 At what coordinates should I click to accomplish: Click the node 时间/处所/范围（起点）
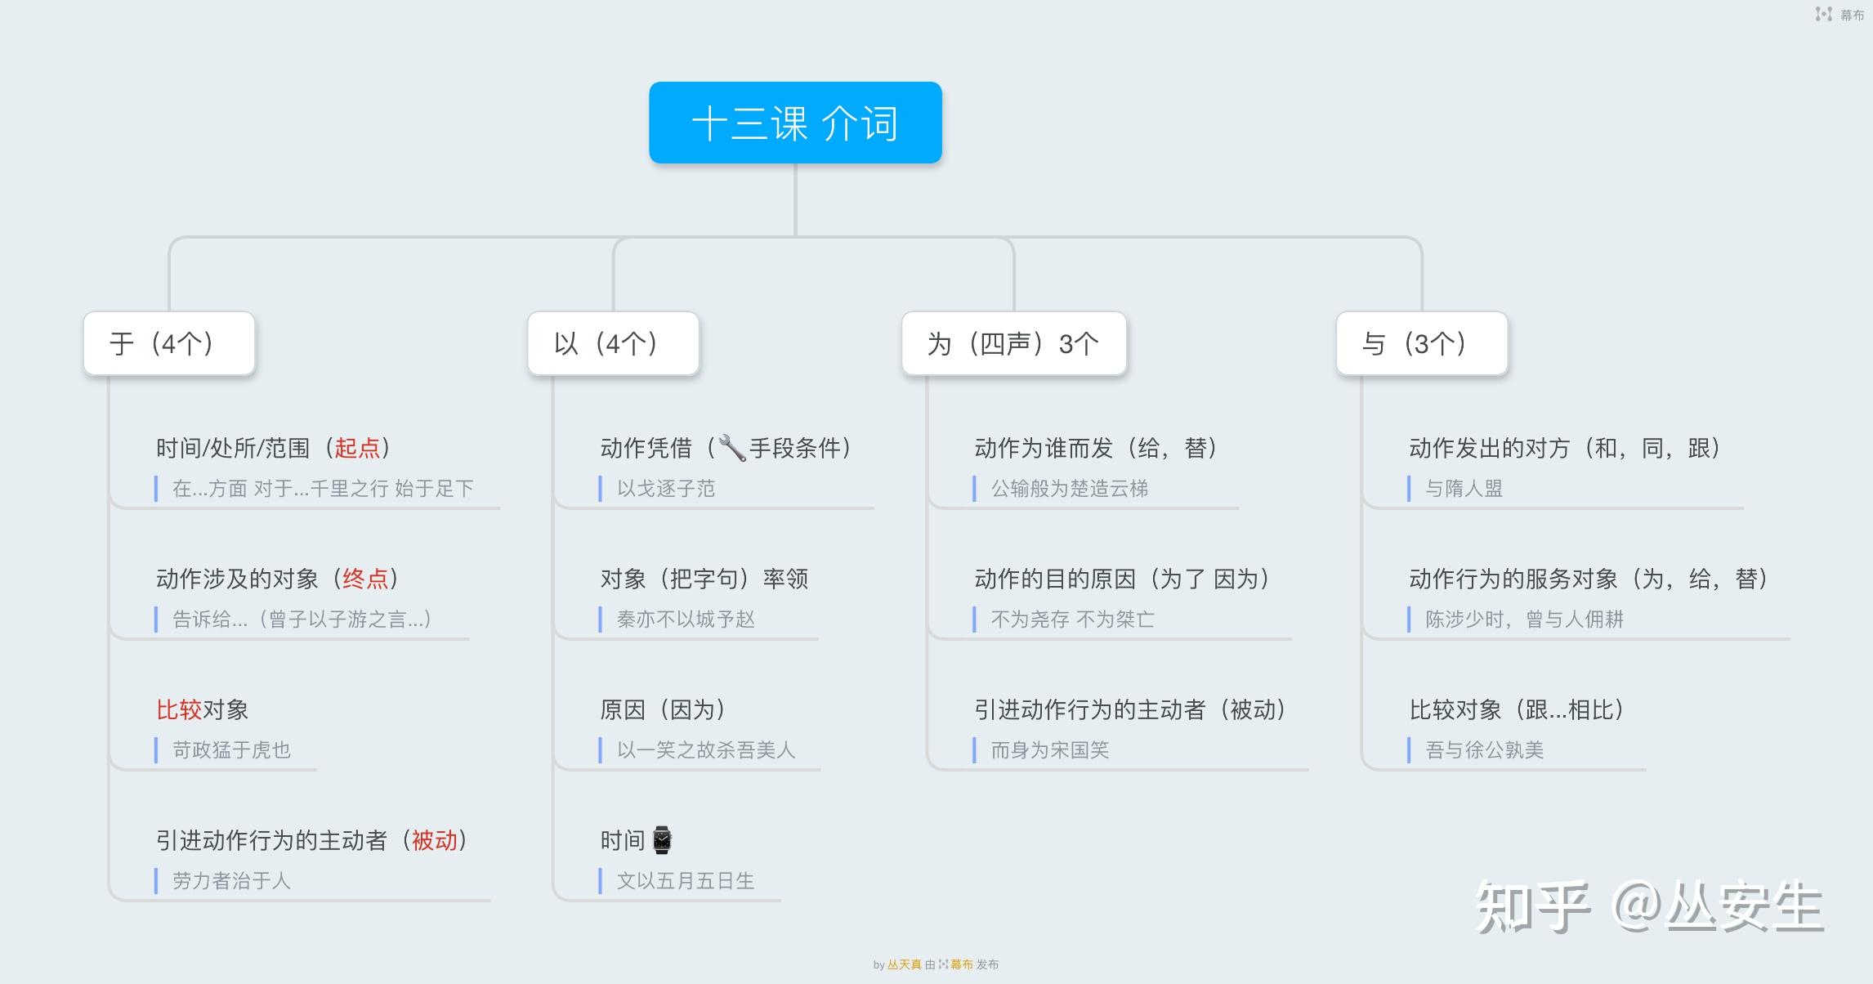click(x=275, y=448)
